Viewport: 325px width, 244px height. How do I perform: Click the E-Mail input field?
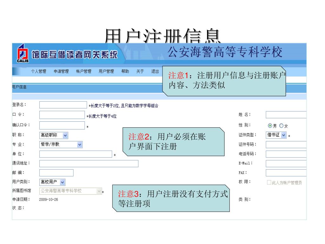pyautogui.click(x=286, y=164)
